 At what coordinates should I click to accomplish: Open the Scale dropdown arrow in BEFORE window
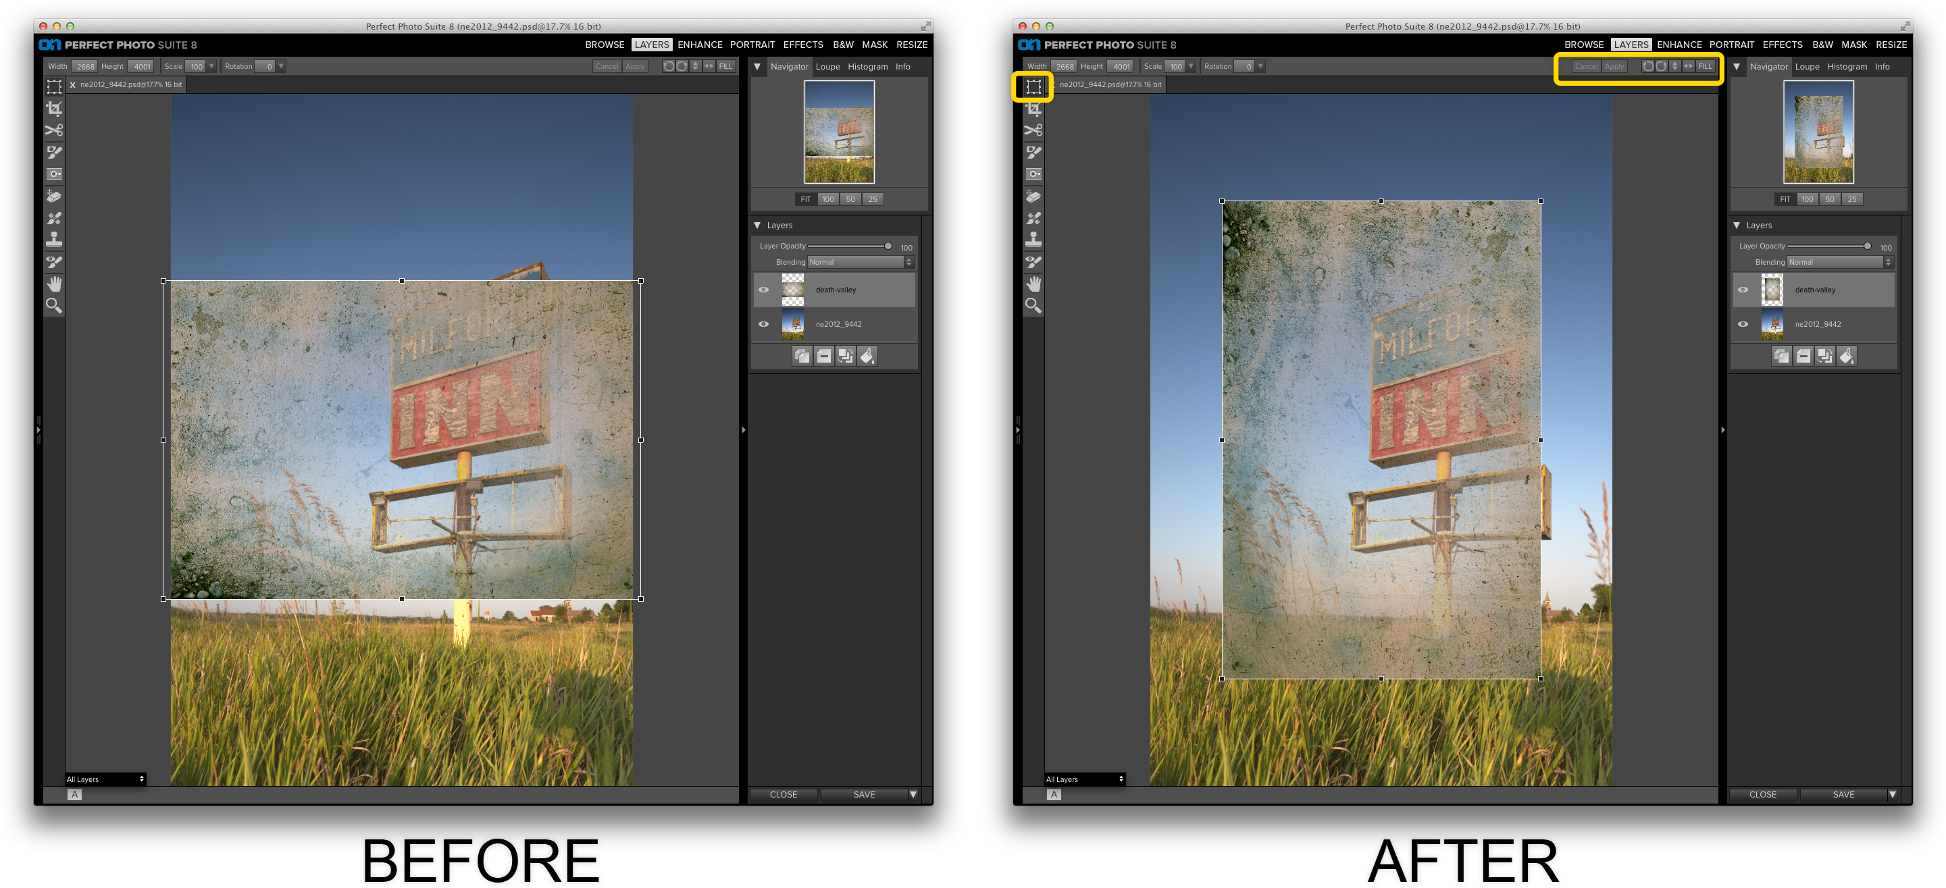[211, 66]
